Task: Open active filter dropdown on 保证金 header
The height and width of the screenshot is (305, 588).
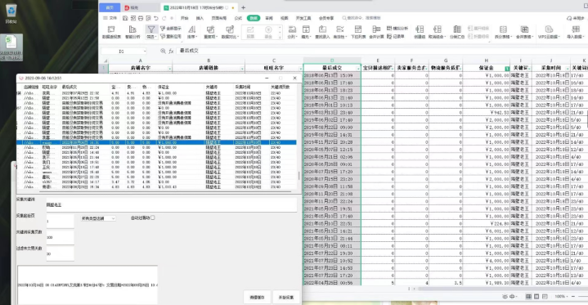Action: [507, 69]
